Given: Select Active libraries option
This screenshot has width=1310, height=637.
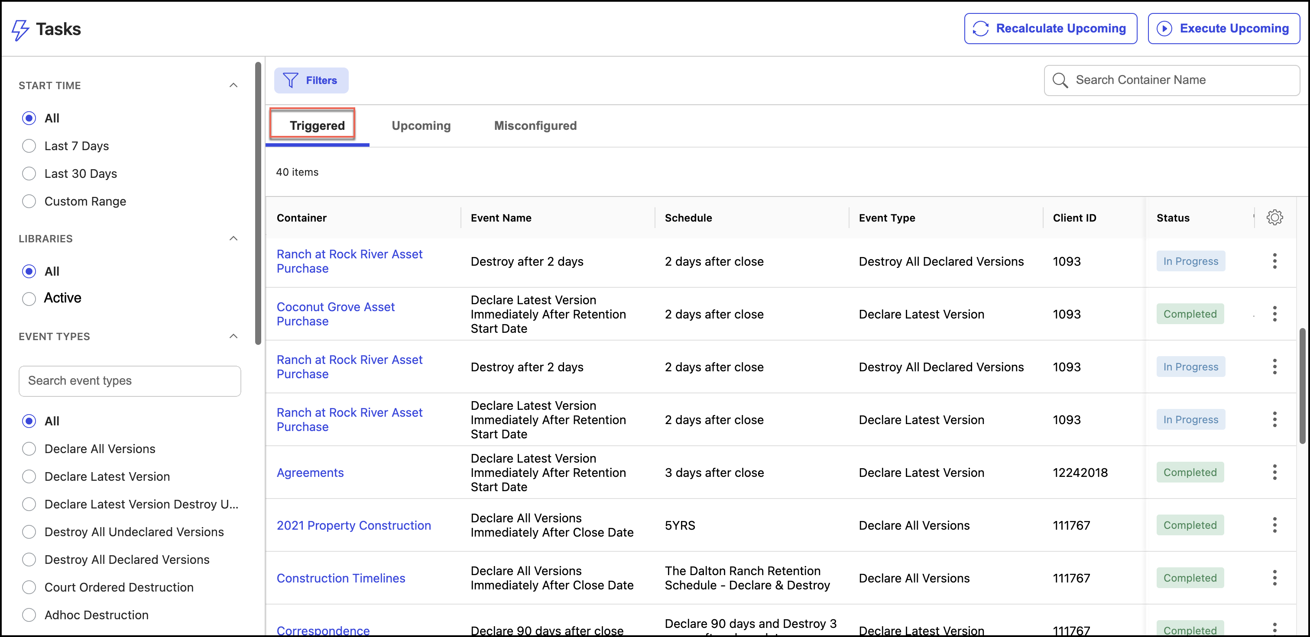Looking at the screenshot, I should (29, 298).
